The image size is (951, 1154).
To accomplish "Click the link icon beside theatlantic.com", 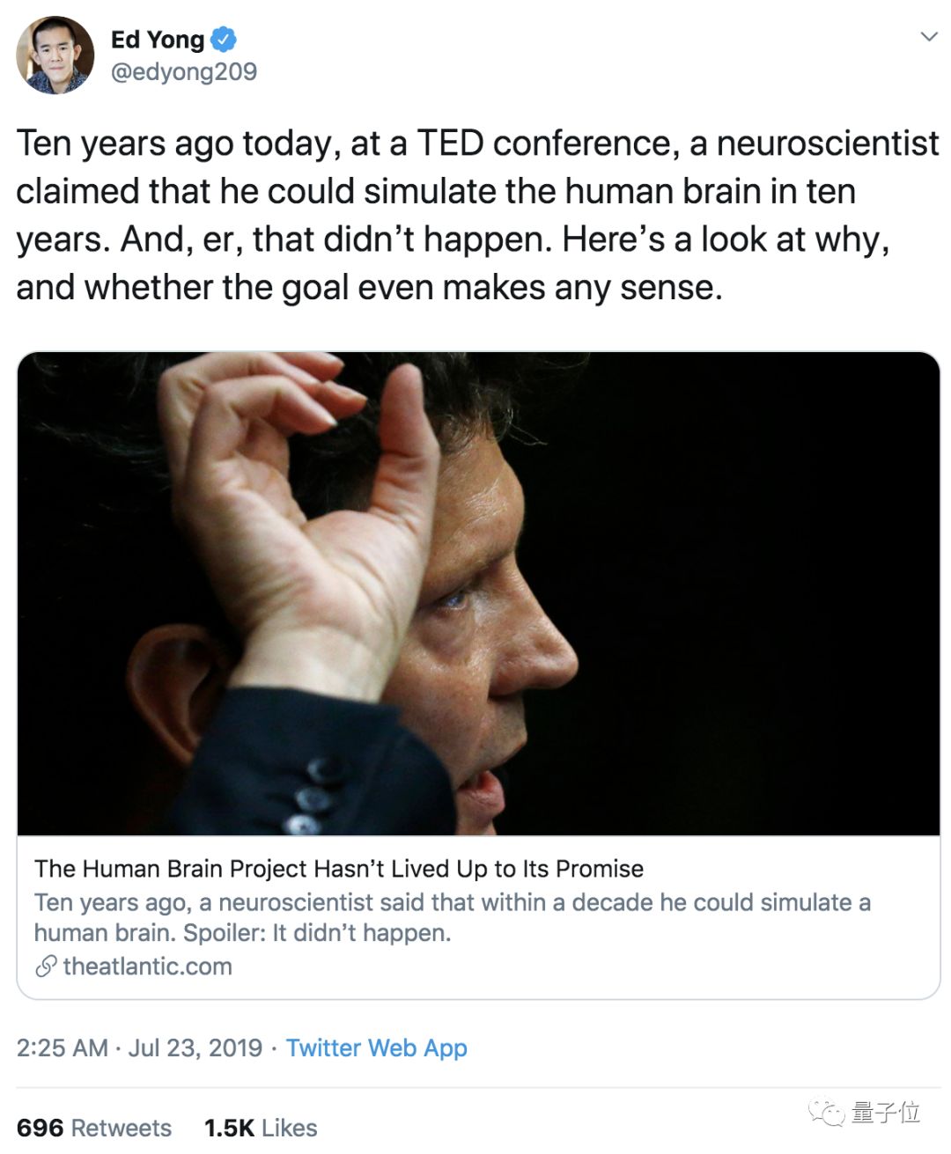I will (46, 967).
